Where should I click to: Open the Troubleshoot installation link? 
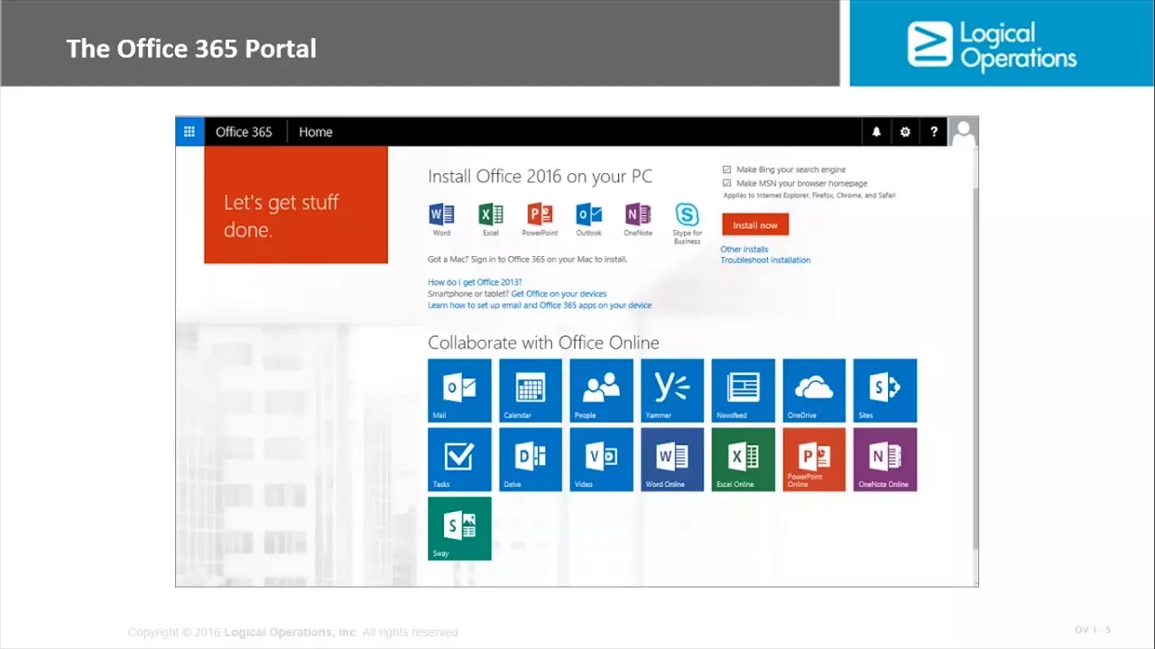(x=765, y=261)
